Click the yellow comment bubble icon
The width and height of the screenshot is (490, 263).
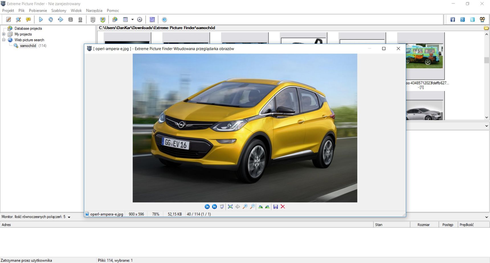(28, 20)
